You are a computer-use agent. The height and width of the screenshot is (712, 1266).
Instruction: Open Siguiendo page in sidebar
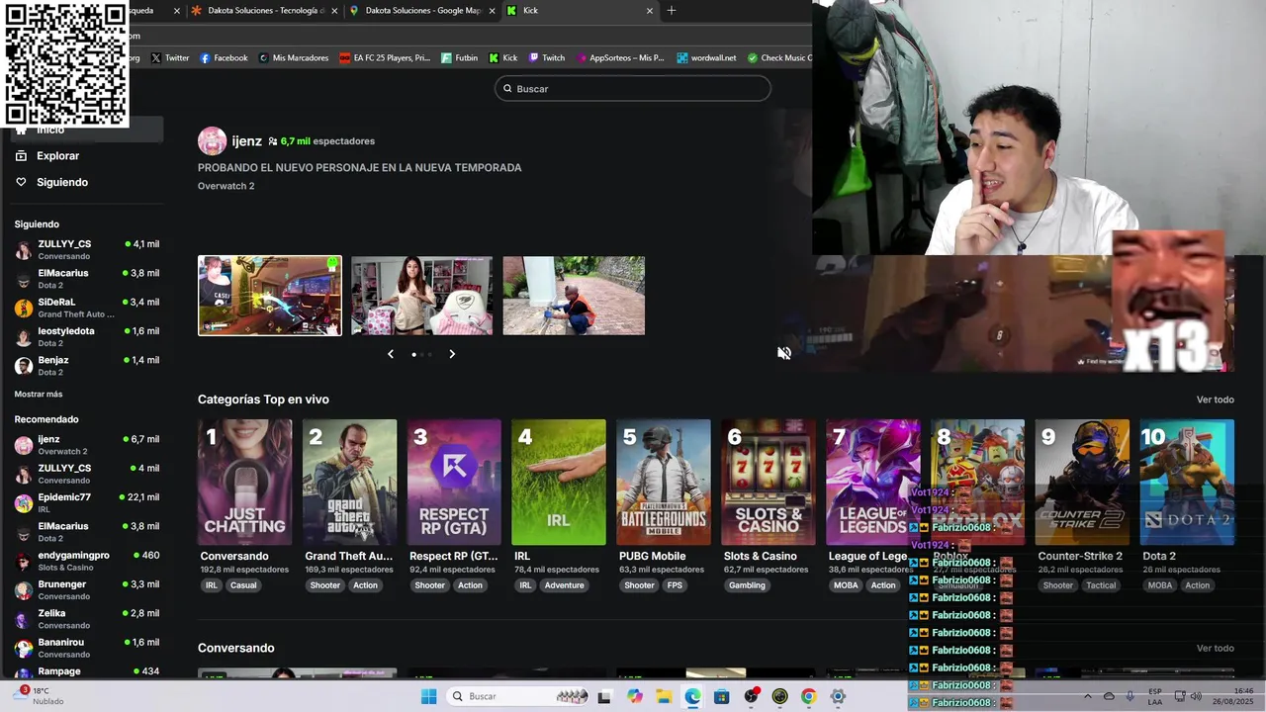click(62, 182)
